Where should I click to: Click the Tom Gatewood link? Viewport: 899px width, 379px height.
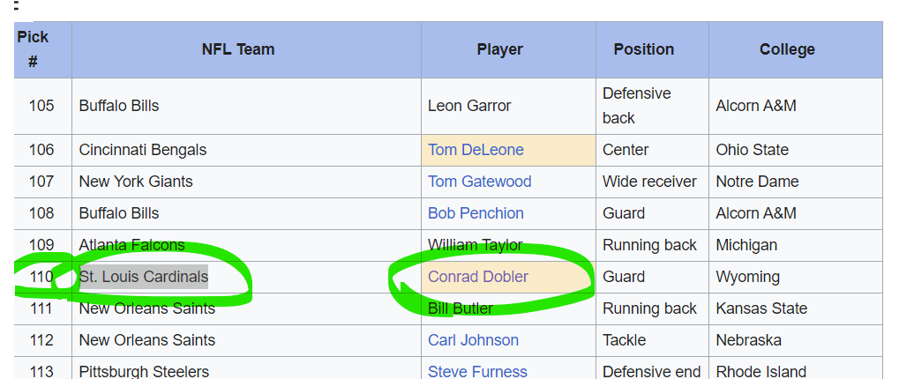point(479,182)
